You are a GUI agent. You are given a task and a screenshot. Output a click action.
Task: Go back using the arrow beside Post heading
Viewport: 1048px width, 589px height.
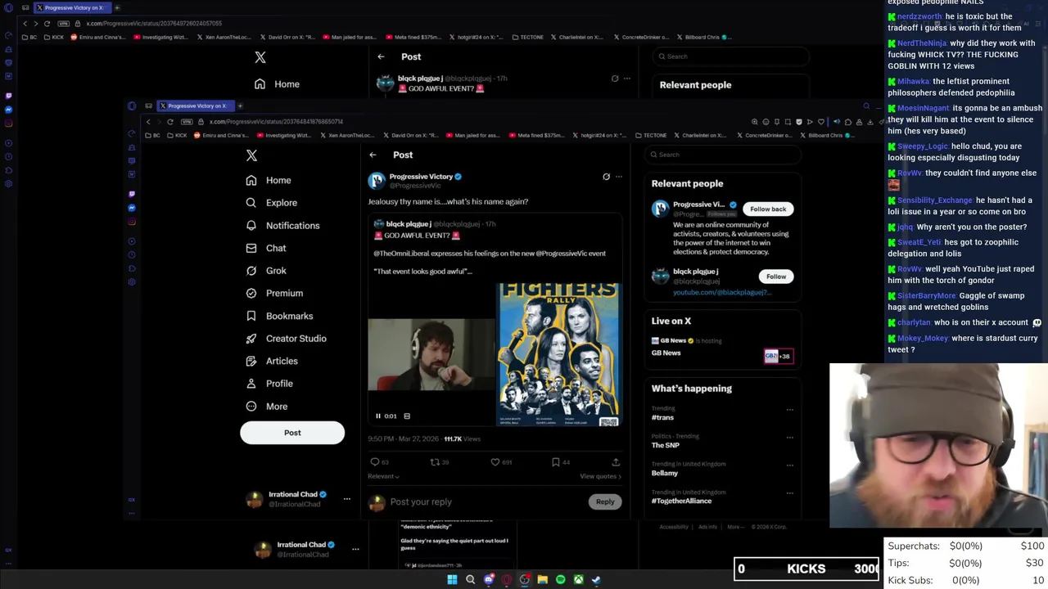(373, 155)
